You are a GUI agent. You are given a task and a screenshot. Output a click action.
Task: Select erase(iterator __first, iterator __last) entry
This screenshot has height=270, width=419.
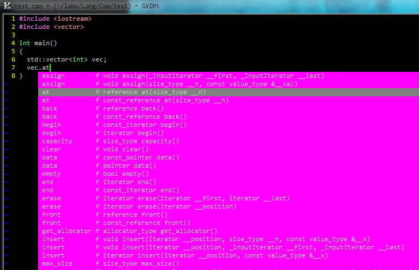(229, 198)
